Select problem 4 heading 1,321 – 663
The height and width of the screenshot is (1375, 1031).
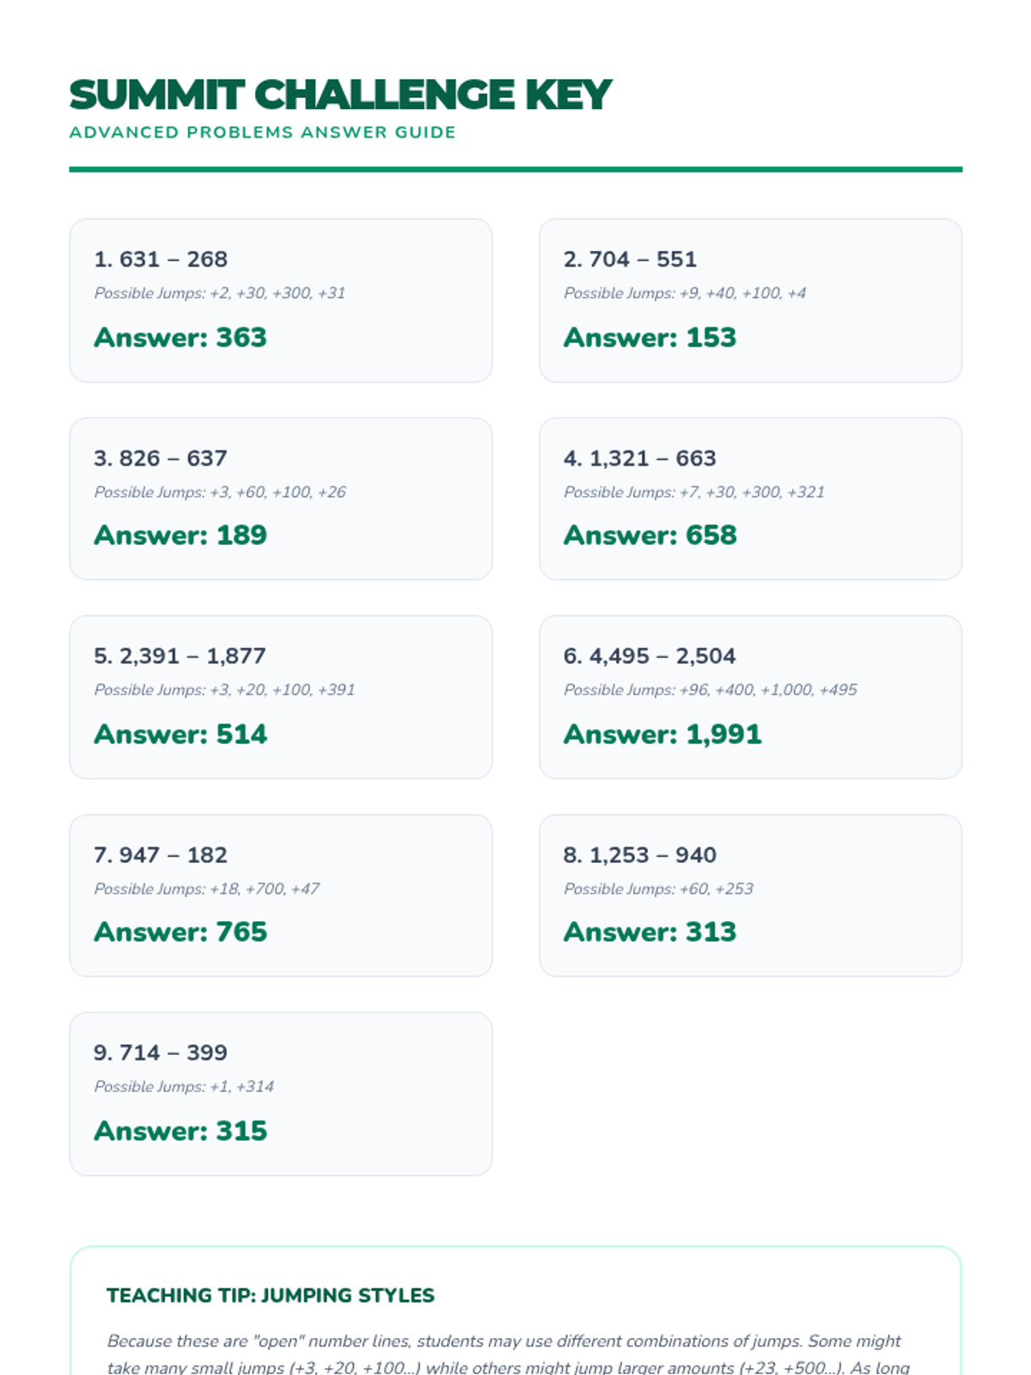tap(639, 458)
